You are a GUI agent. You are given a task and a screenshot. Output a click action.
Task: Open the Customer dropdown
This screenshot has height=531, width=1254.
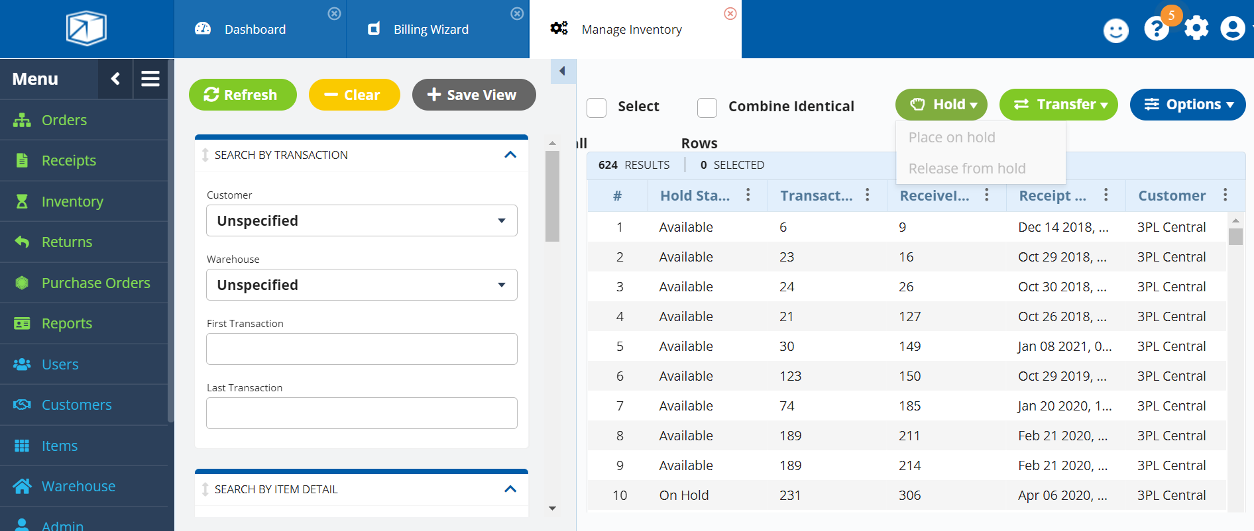[x=361, y=220]
